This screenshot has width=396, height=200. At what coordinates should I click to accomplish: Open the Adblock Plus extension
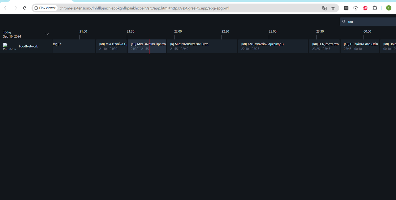click(365, 8)
